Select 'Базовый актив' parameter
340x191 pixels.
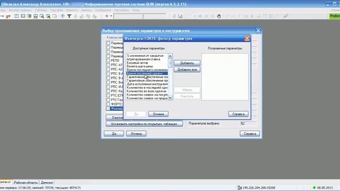tap(147, 63)
